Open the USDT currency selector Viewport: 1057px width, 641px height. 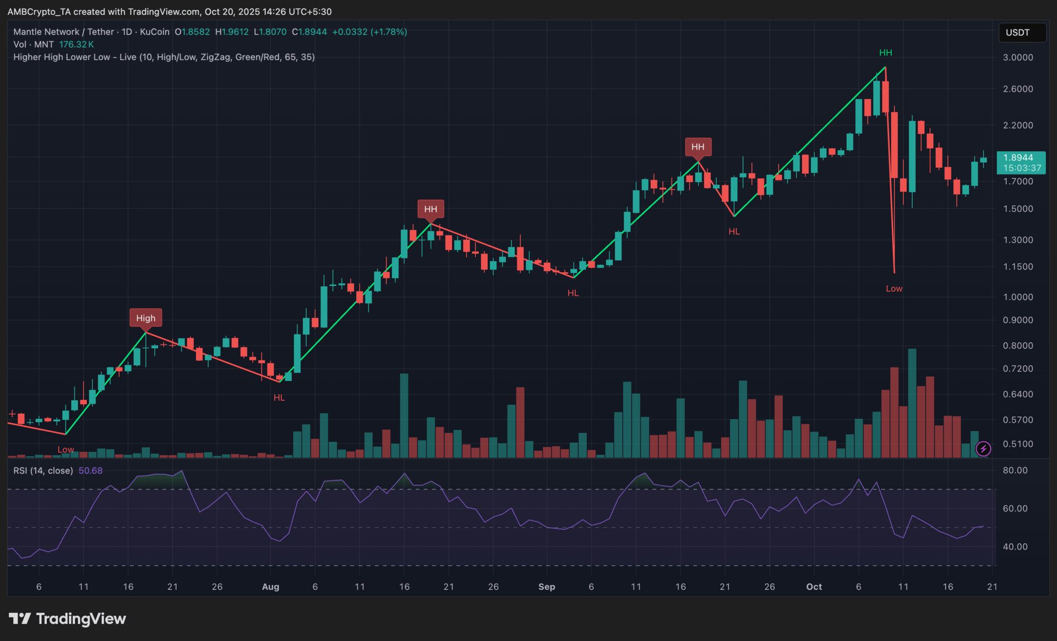coord(1022,32)
